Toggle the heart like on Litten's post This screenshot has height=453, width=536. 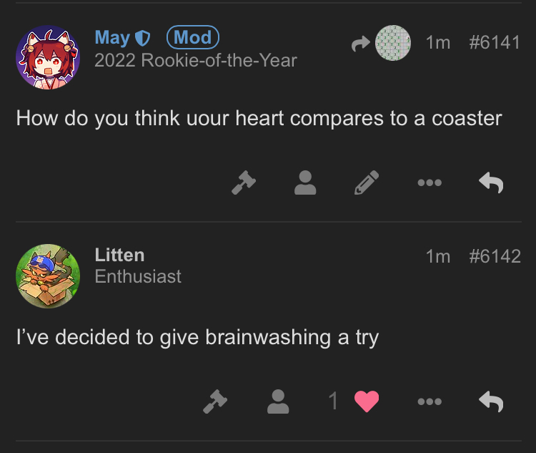367,401
